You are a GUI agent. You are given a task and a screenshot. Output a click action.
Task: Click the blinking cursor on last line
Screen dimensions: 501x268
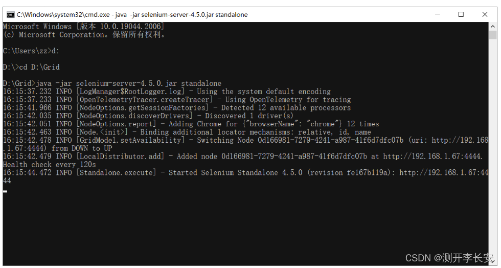pyautogui.click(x=5, y=191)
